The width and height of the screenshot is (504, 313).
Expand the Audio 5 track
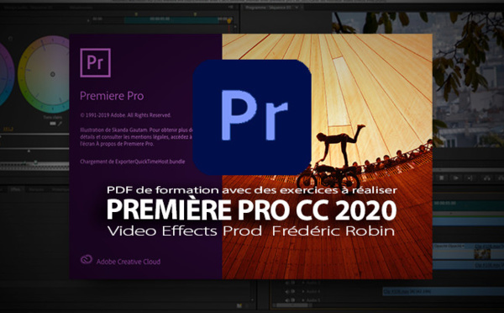click(302, 300)
